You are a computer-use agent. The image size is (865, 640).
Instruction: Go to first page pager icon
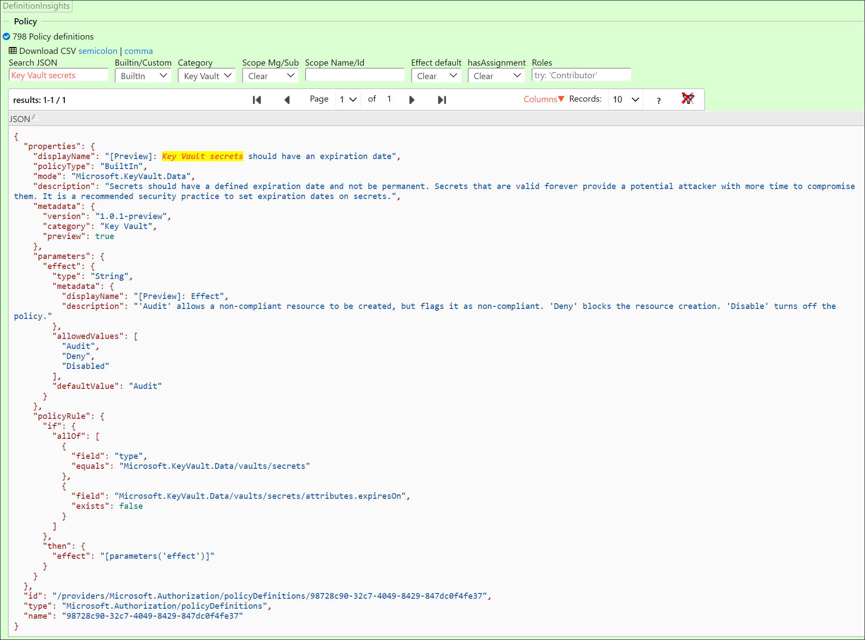click(x=257, y=100)
